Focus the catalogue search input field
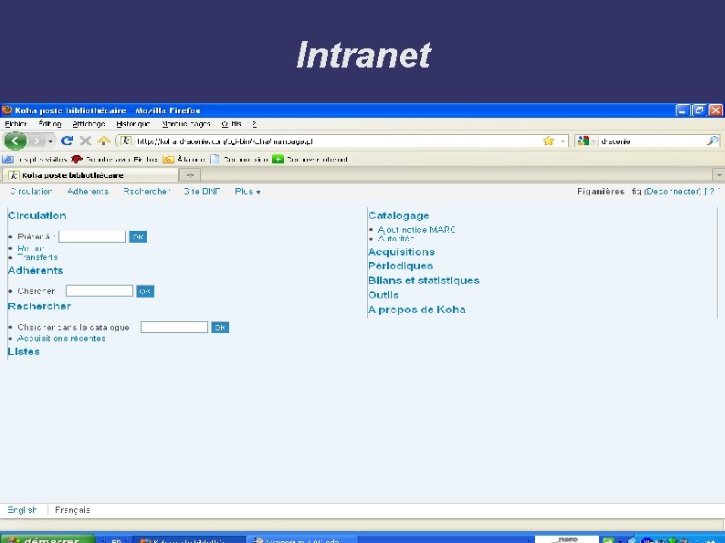The image size is (725, 543). point(174,328)
